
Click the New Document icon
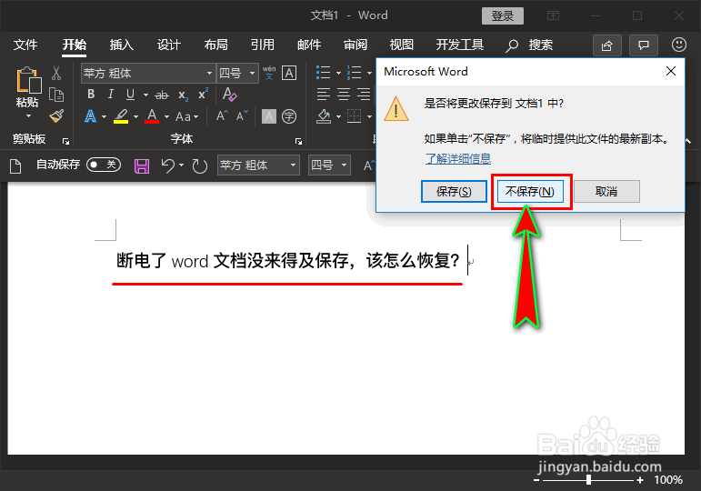(x=15, y=165)
